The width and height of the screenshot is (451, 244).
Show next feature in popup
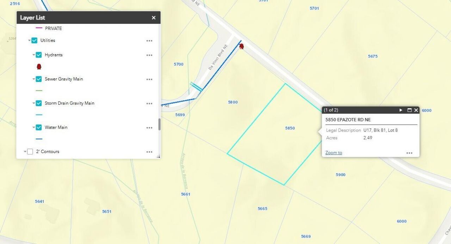(401, 110)
